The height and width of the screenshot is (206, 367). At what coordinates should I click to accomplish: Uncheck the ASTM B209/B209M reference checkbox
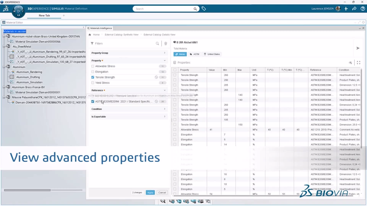pos(93,101)
